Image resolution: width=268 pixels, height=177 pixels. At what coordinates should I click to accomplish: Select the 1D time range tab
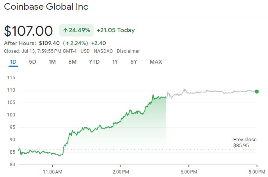coord(13,62)
